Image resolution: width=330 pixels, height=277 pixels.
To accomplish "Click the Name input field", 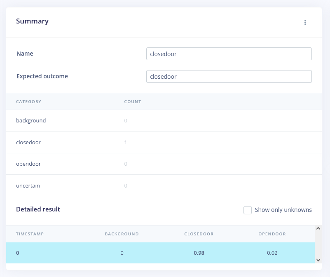I will [229, 54].
